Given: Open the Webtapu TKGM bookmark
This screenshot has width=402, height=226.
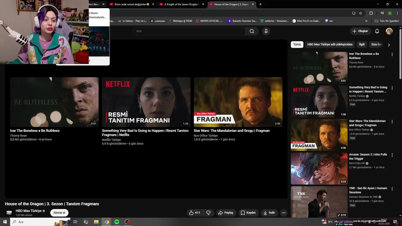Looking at the screenshot, I should [180, 21].
